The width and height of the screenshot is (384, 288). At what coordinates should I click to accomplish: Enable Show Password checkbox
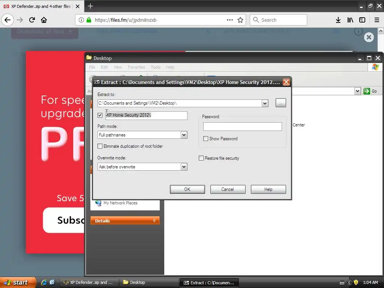tap(206, 139)
